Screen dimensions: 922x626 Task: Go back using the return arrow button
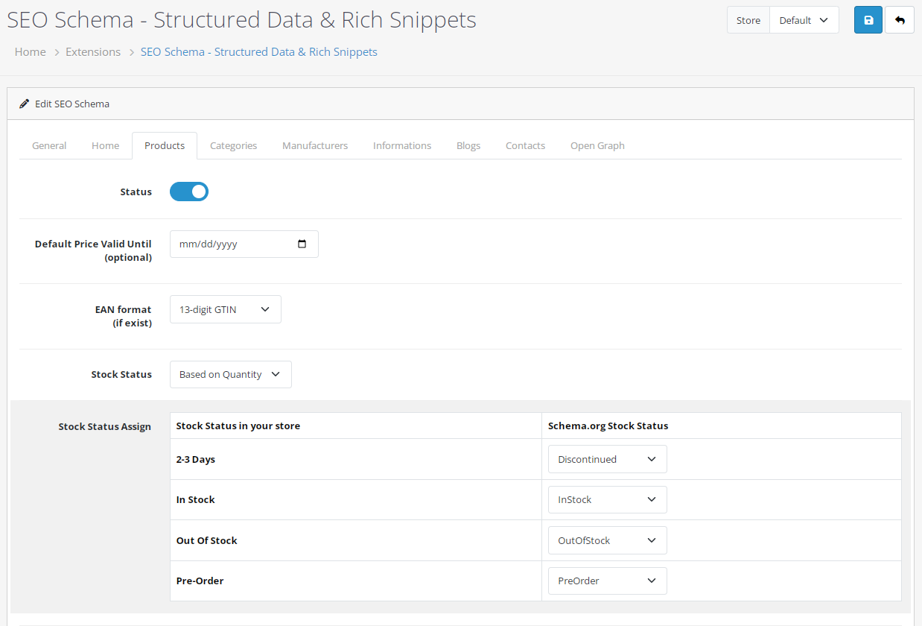[900, 20]
